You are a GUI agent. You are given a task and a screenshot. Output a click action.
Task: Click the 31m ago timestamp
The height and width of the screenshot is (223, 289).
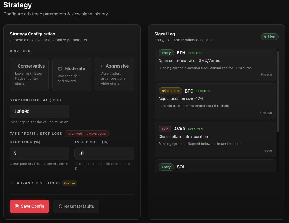(266, 113)
